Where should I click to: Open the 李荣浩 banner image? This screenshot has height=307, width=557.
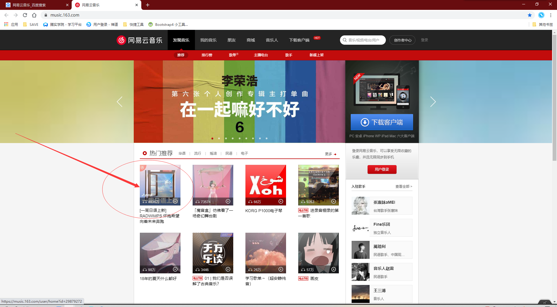click(239, 102)
